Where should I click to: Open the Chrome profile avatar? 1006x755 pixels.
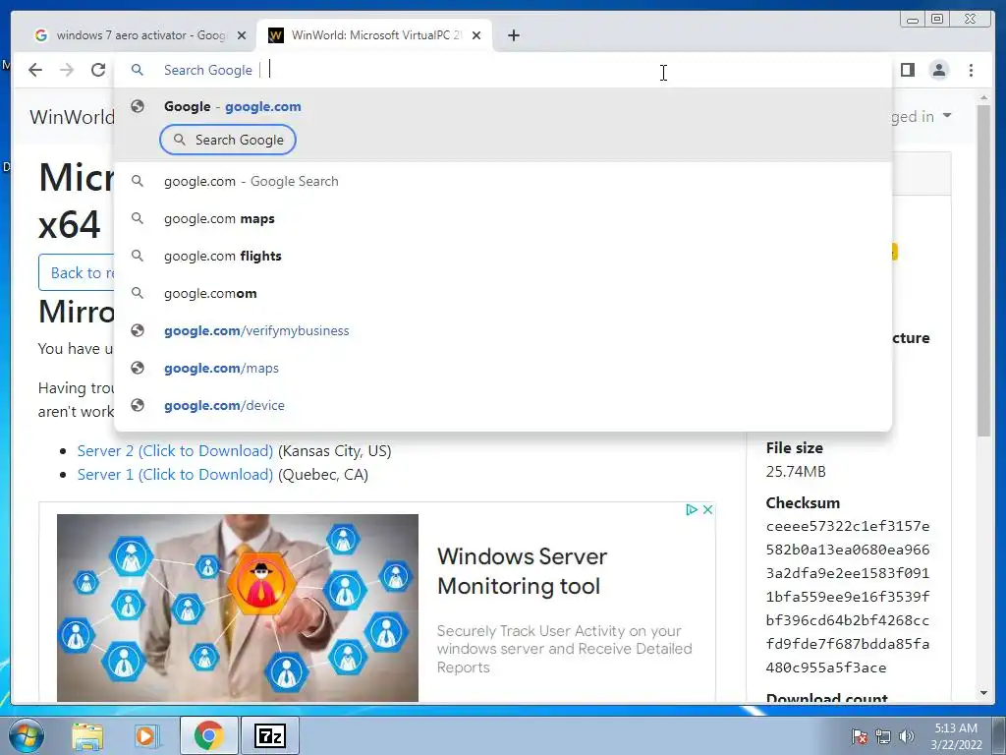[x=938, y=70]
